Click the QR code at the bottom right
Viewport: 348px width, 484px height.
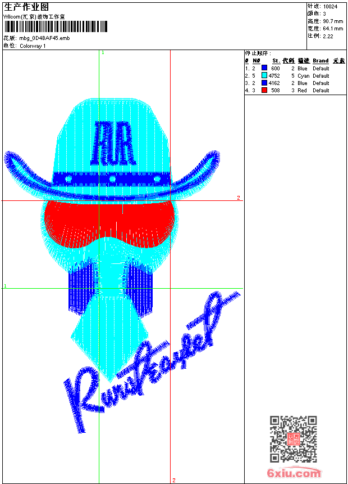pos(294,439)
